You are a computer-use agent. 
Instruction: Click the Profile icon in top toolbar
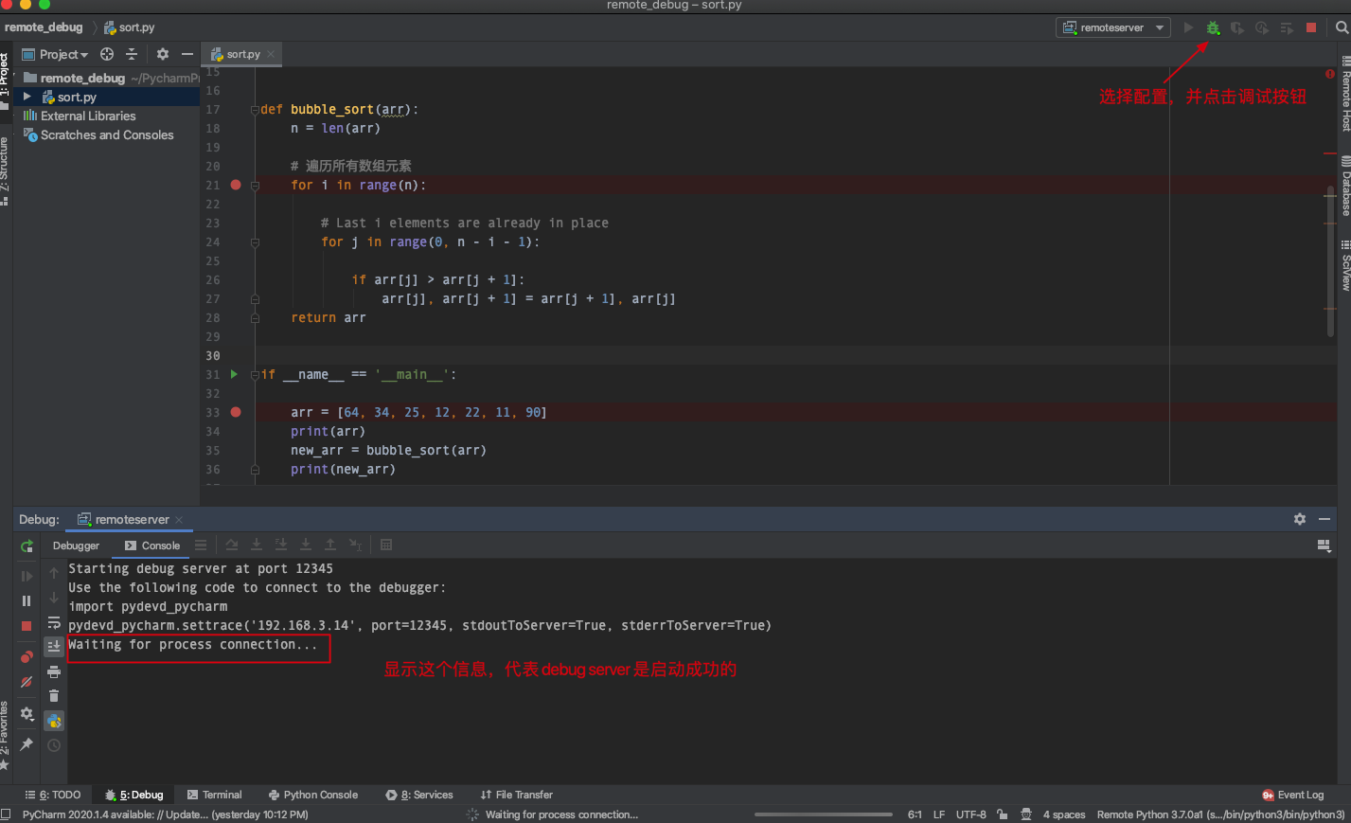coord(1262,27)
